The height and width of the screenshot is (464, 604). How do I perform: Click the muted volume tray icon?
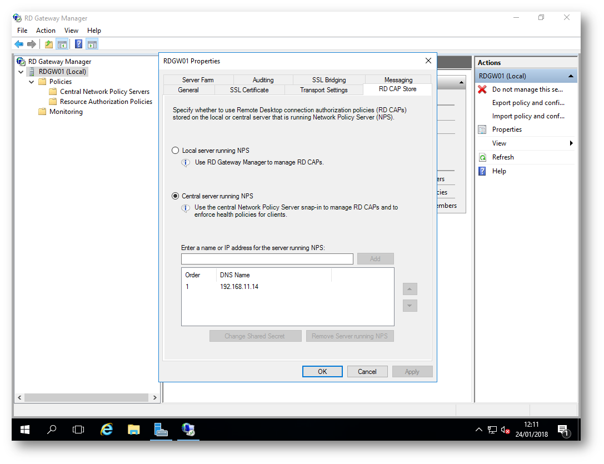(x=506, y=430)
